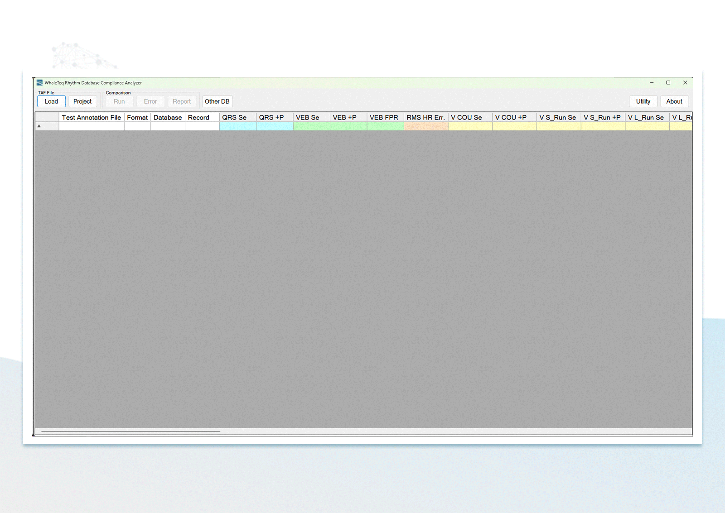Click the VEB +P column header

[348, 117]
